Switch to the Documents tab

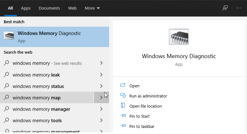tap(49, 8)
